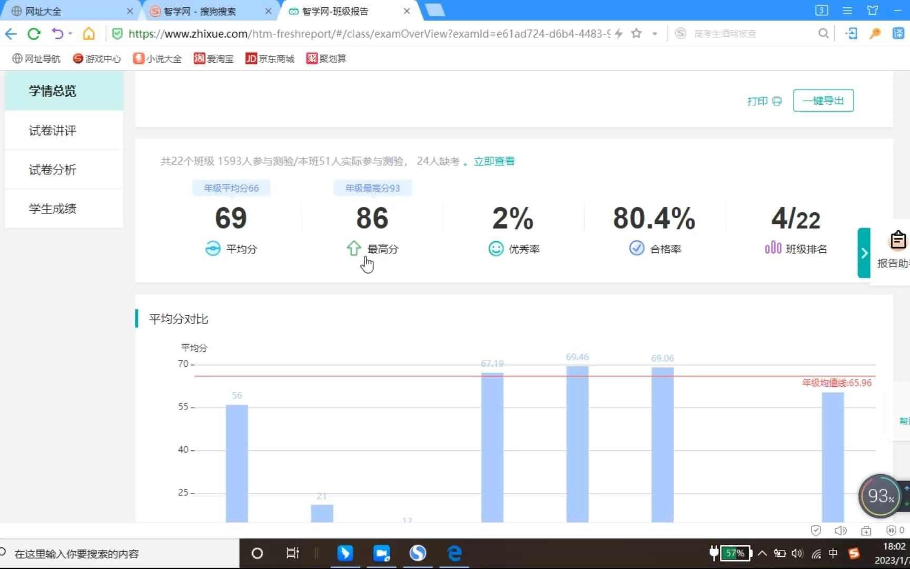910x569 pixels.
Task: Expand the address bar dropdown arrow
Action: tap(655, 34)
